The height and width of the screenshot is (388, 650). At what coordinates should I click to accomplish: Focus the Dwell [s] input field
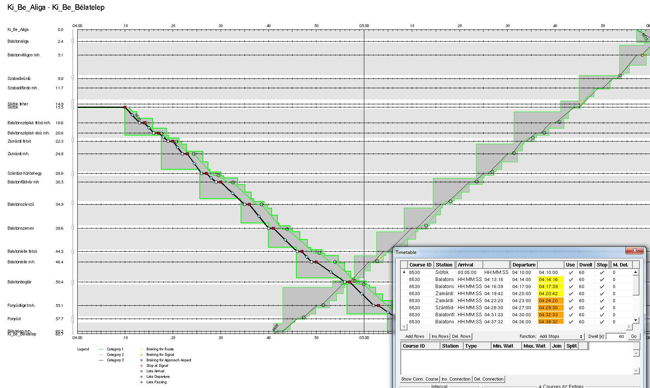click(x=616, y=336)
